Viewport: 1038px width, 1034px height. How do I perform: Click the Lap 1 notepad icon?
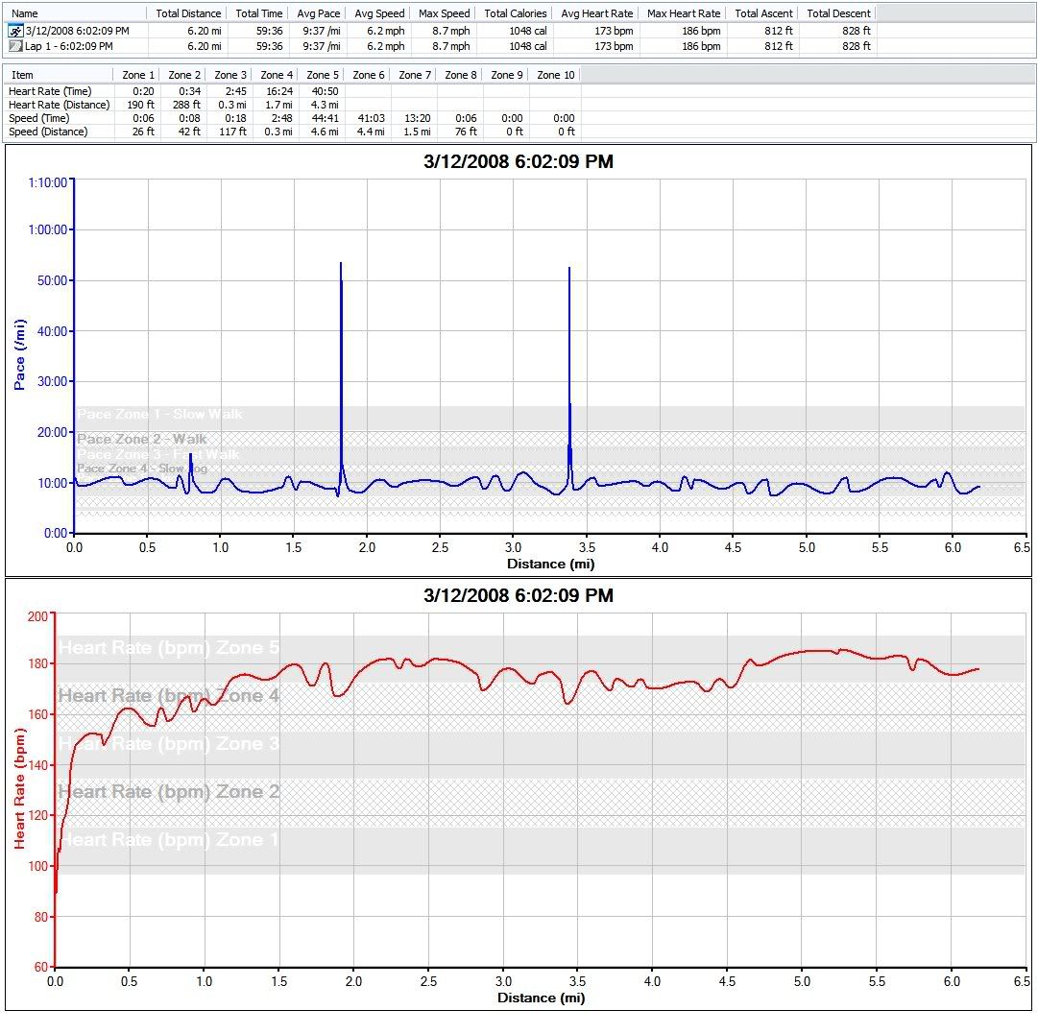point(15,46)
